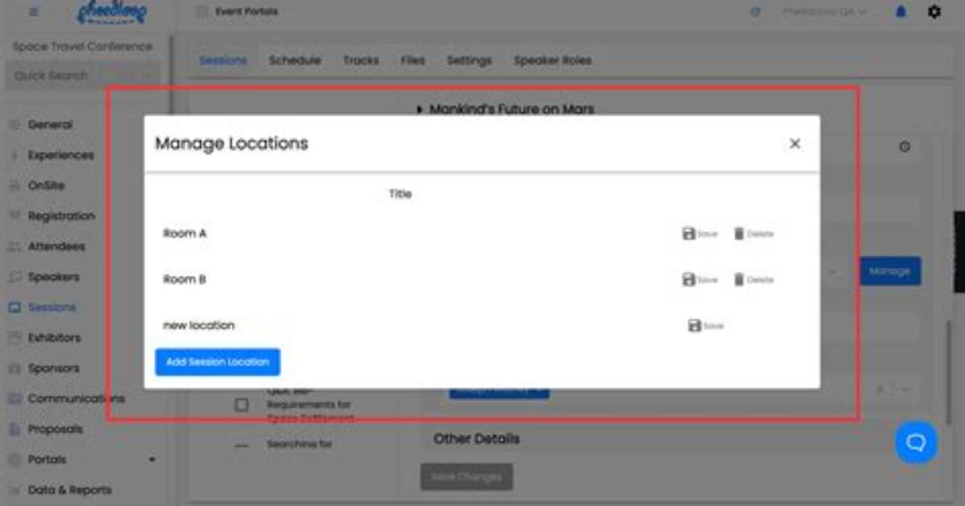This screenshot has width=965, height=506.
Task: Open Proposals in the sidebar
Action: pyautogui.click(x=55, y=429)
